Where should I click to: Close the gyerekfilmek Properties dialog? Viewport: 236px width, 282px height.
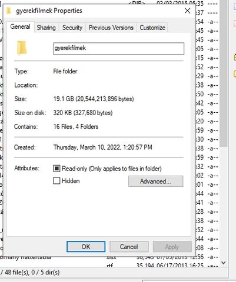(187, 11)
